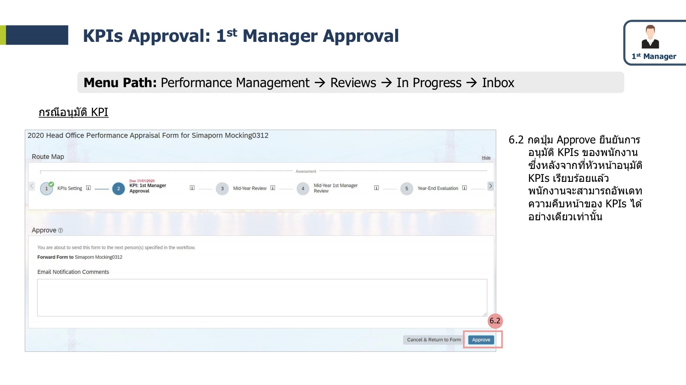686x385 pixels.
Task: Select step 5 circle for Year-End Evaluation
Action: click(407, 189)
